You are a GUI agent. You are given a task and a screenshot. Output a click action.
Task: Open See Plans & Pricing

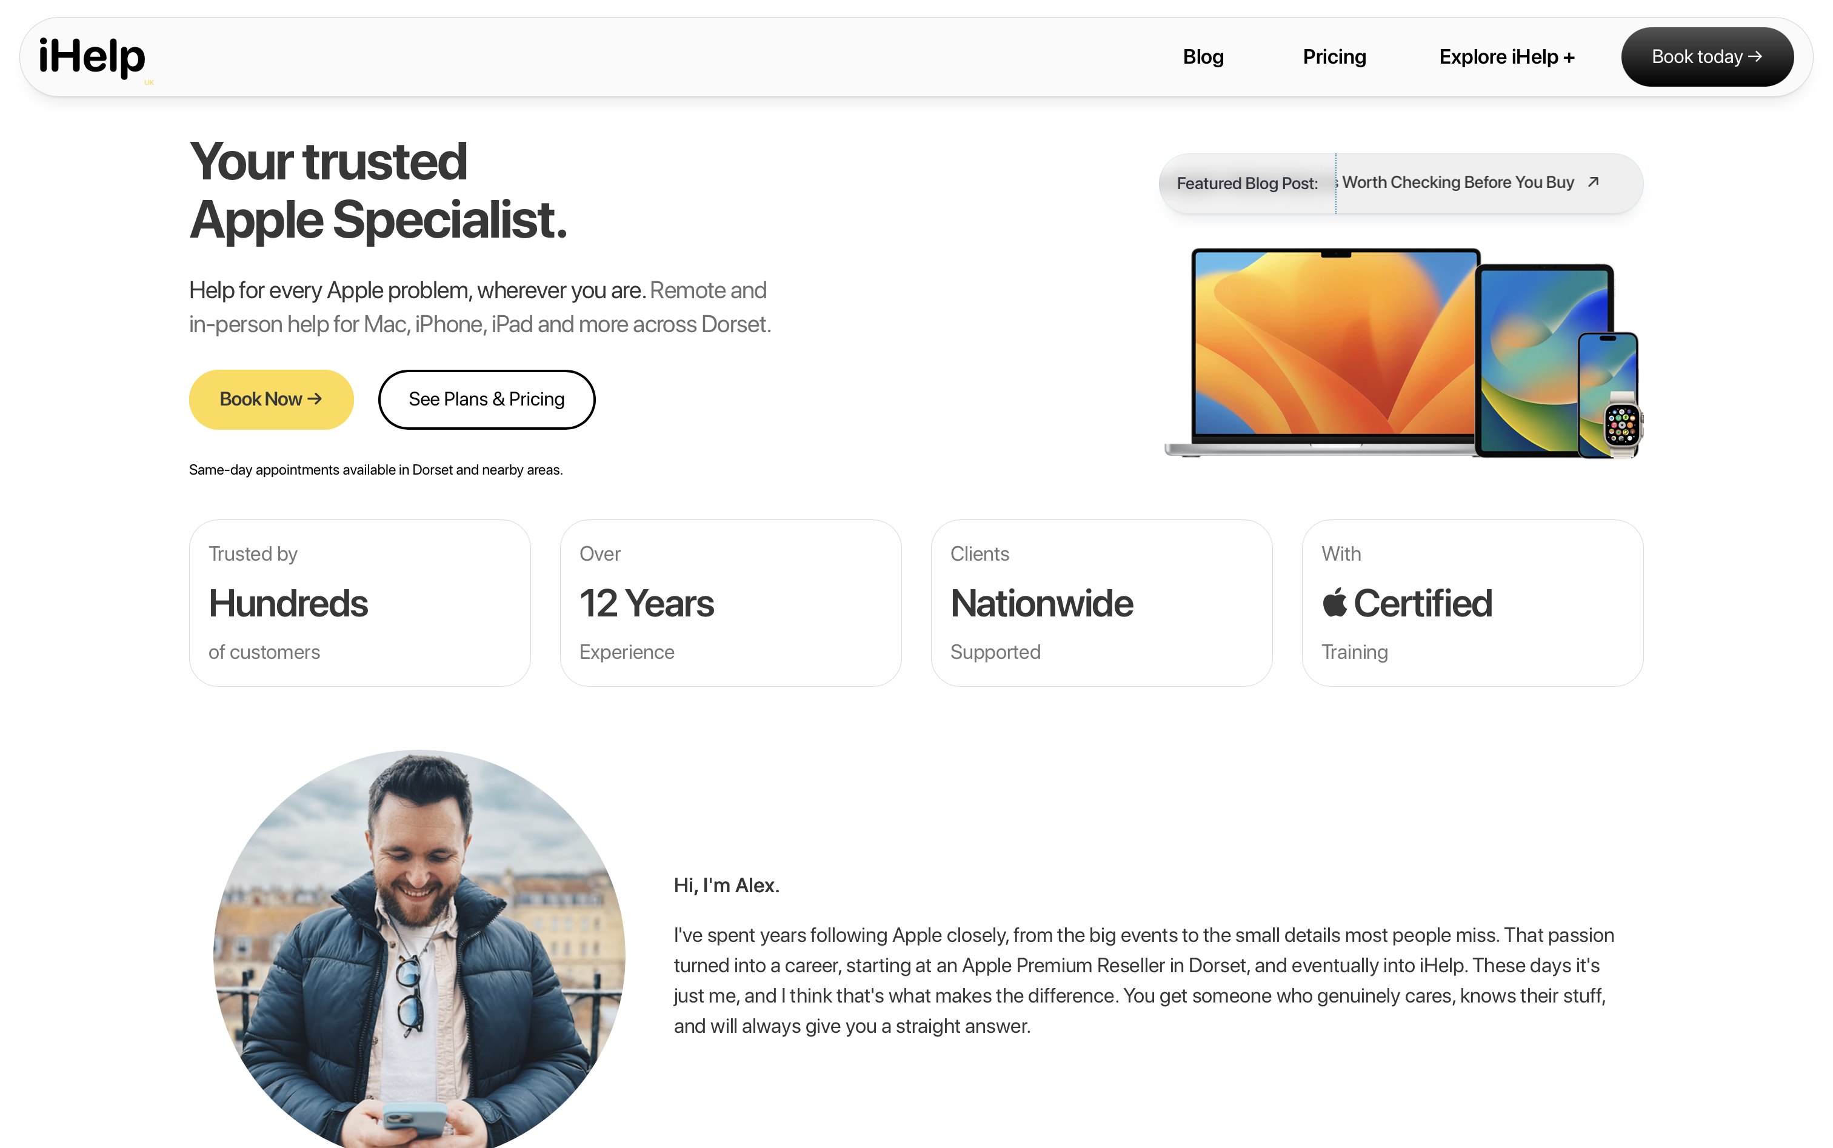tap(487, 399)
